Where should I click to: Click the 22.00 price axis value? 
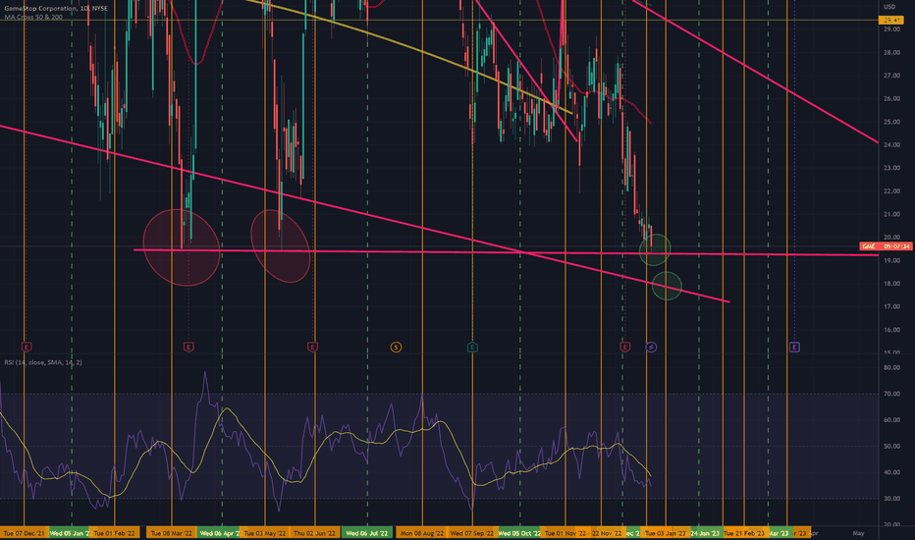891,191
